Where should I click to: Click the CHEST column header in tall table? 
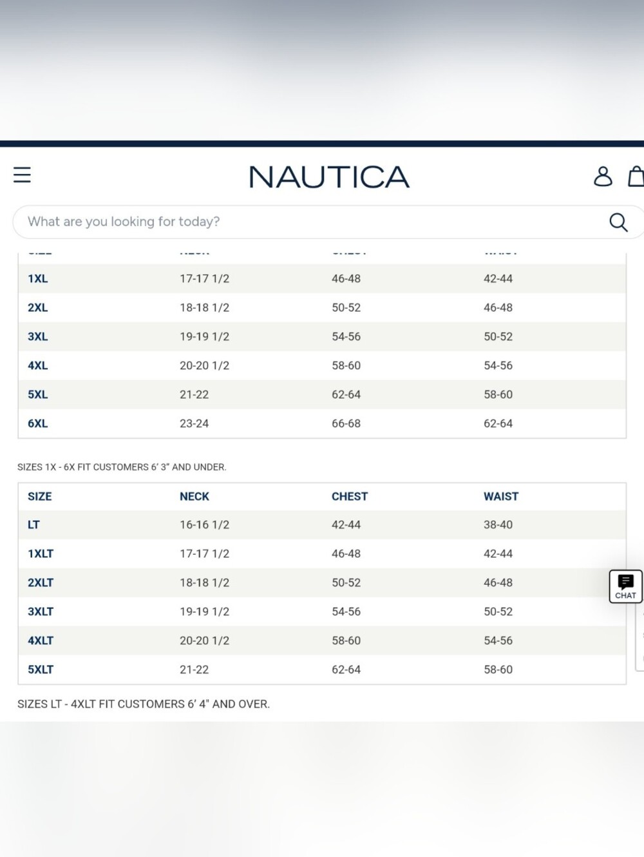point(350,497)
